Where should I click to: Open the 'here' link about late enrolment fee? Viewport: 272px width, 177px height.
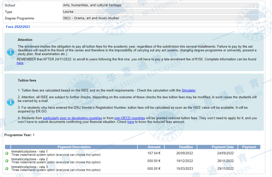coord(20,63)
